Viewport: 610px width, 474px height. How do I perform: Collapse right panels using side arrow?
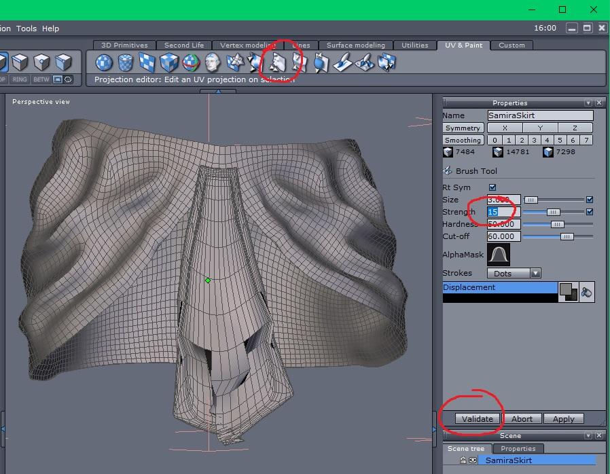click(435, 429)
